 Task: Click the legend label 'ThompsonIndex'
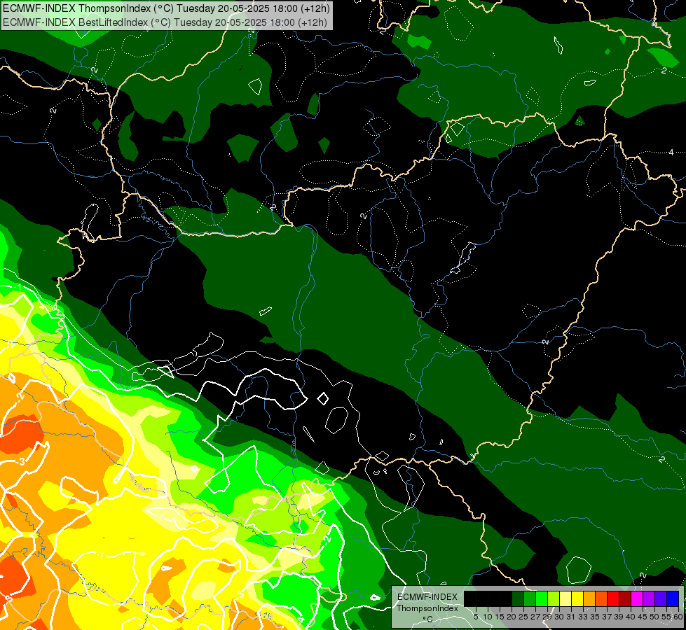tap(427, 608)
